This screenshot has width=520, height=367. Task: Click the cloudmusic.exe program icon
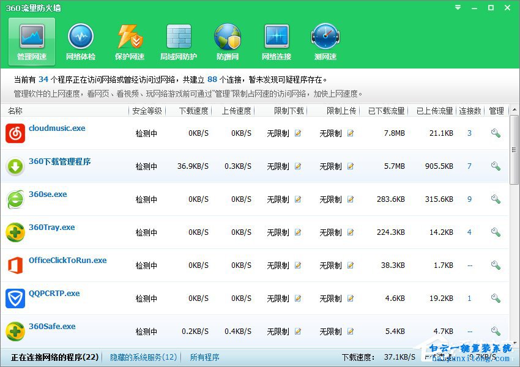tap(15, 133)
